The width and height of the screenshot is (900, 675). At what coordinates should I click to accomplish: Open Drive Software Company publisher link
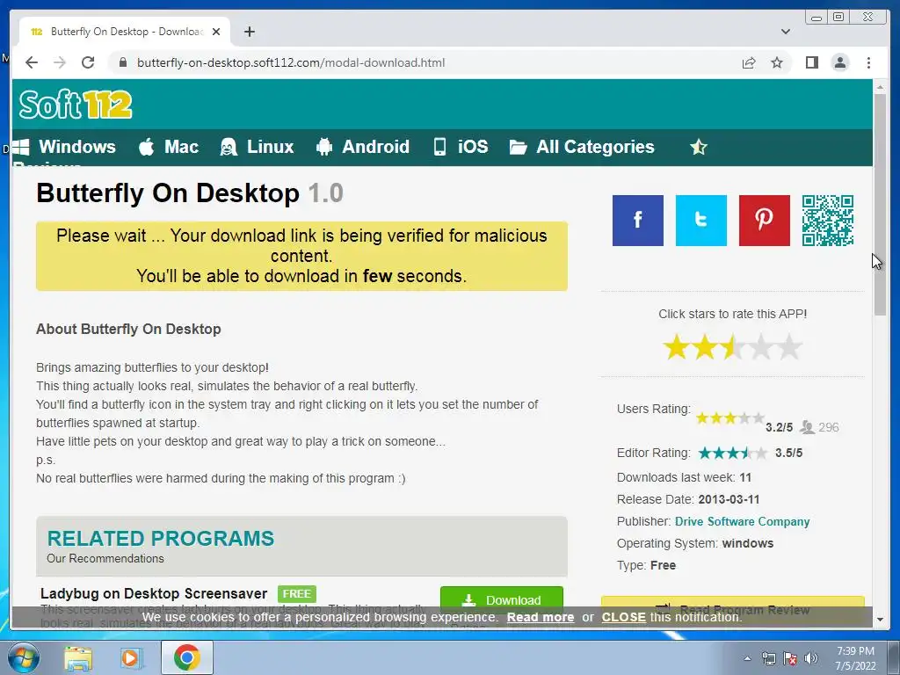coord(742,522)
